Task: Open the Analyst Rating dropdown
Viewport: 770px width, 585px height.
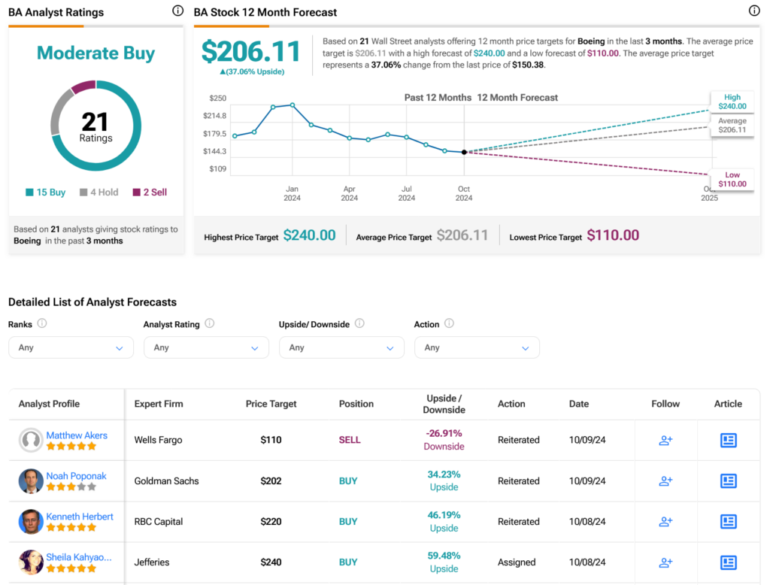Action: point(206,347)
